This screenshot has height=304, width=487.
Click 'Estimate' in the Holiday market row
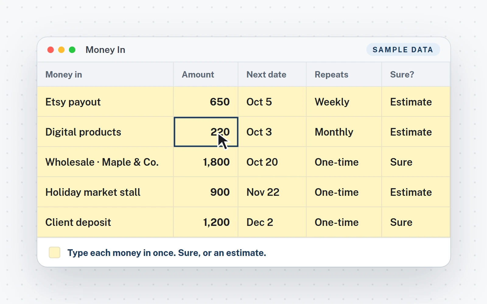click(x=416, y=192)
